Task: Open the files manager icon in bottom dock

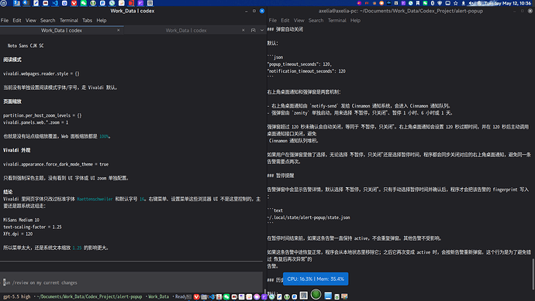Action: 204,297
